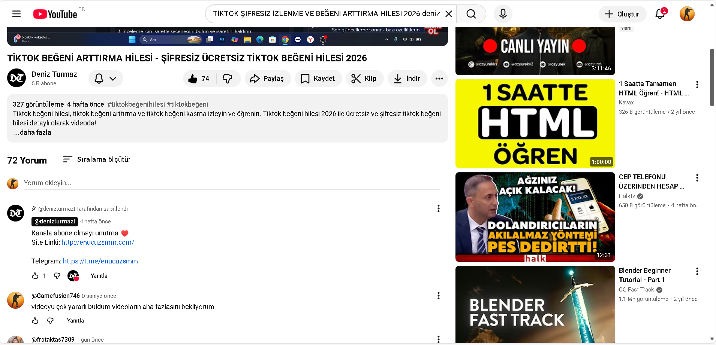Open the CG Fast Track channel link
The image size is (716, 345).
click(636, 290)
